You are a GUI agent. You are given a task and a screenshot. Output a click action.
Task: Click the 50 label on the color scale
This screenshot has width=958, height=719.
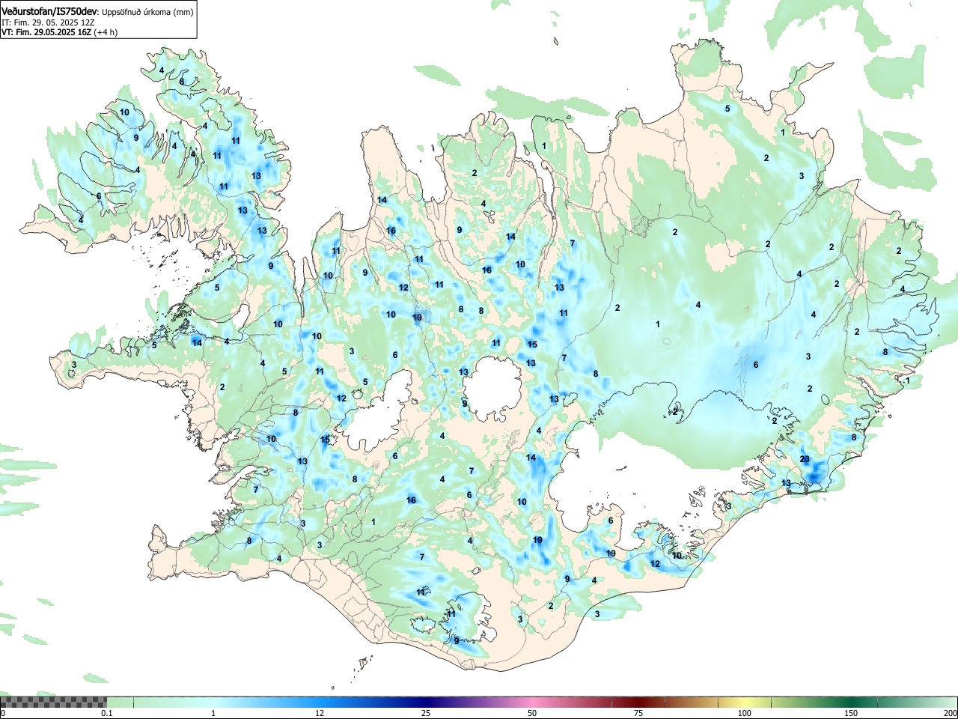531,713
